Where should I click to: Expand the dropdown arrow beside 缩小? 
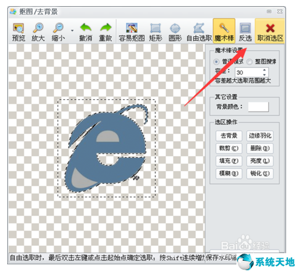point(72,31)
